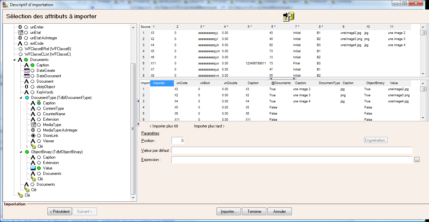Screen dimensions: 429x222
Task: Click the text icon beside KeyWords
Action: pos(26,92)
